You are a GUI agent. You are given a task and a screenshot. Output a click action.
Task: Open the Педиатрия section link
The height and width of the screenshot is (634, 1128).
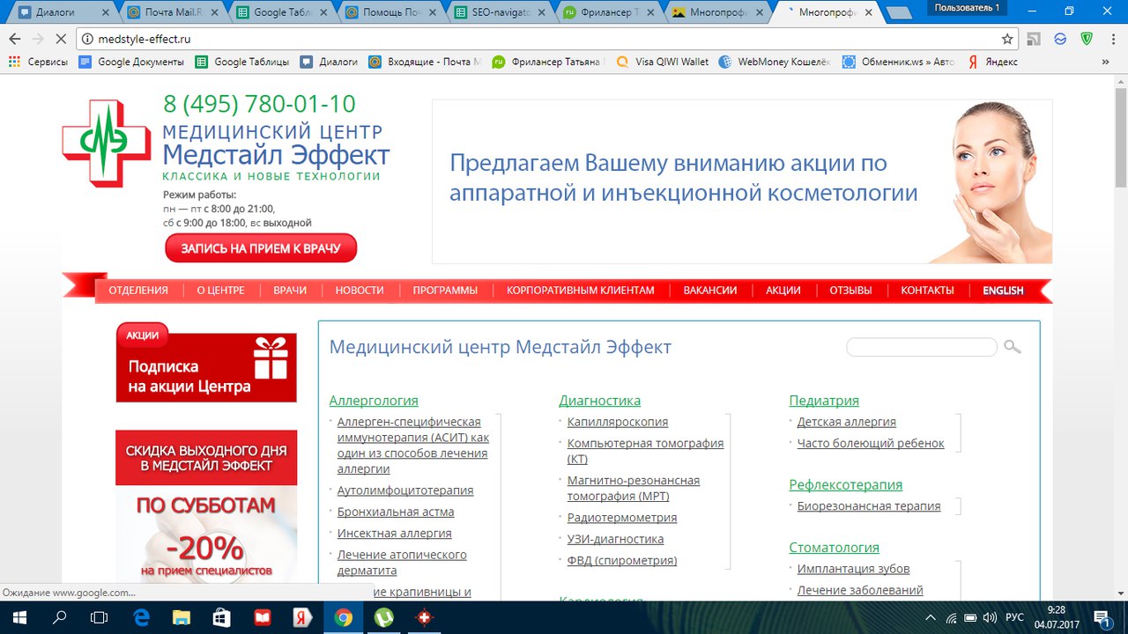824,401
